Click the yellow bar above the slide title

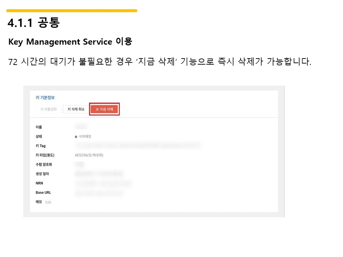71,10
